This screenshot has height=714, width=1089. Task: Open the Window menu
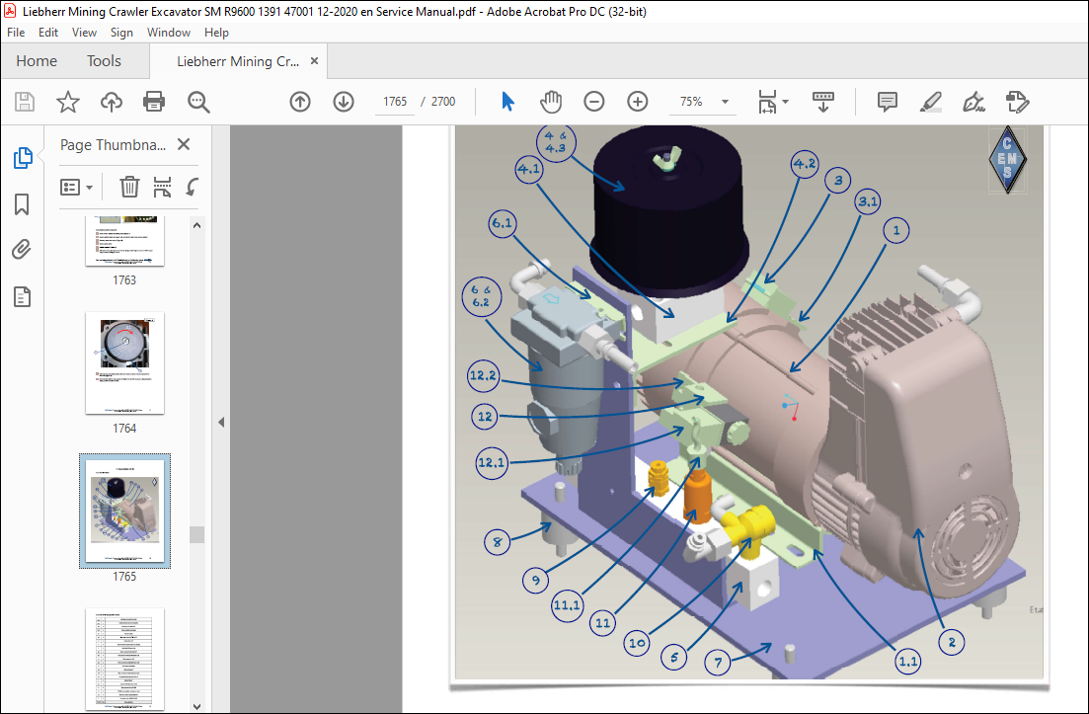(169, 33)
